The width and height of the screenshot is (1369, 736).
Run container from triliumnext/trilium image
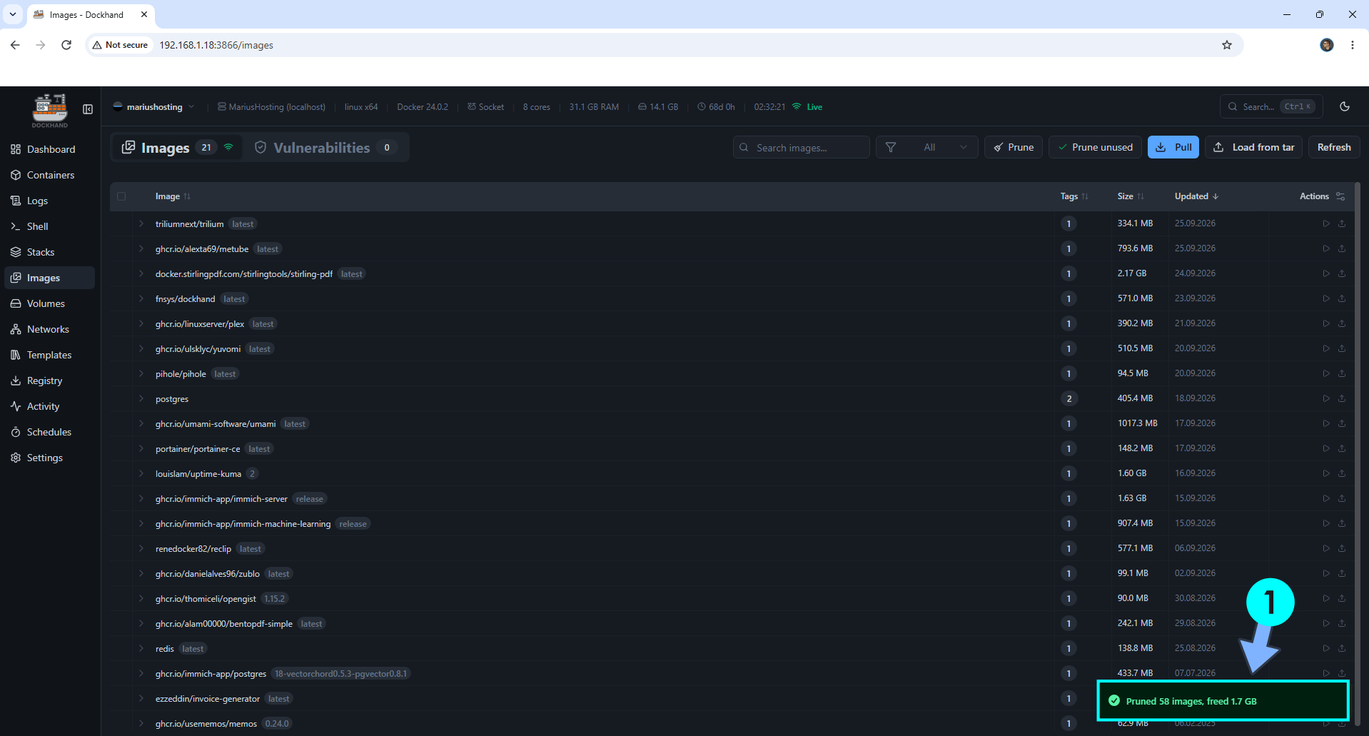pos(1326,223)
